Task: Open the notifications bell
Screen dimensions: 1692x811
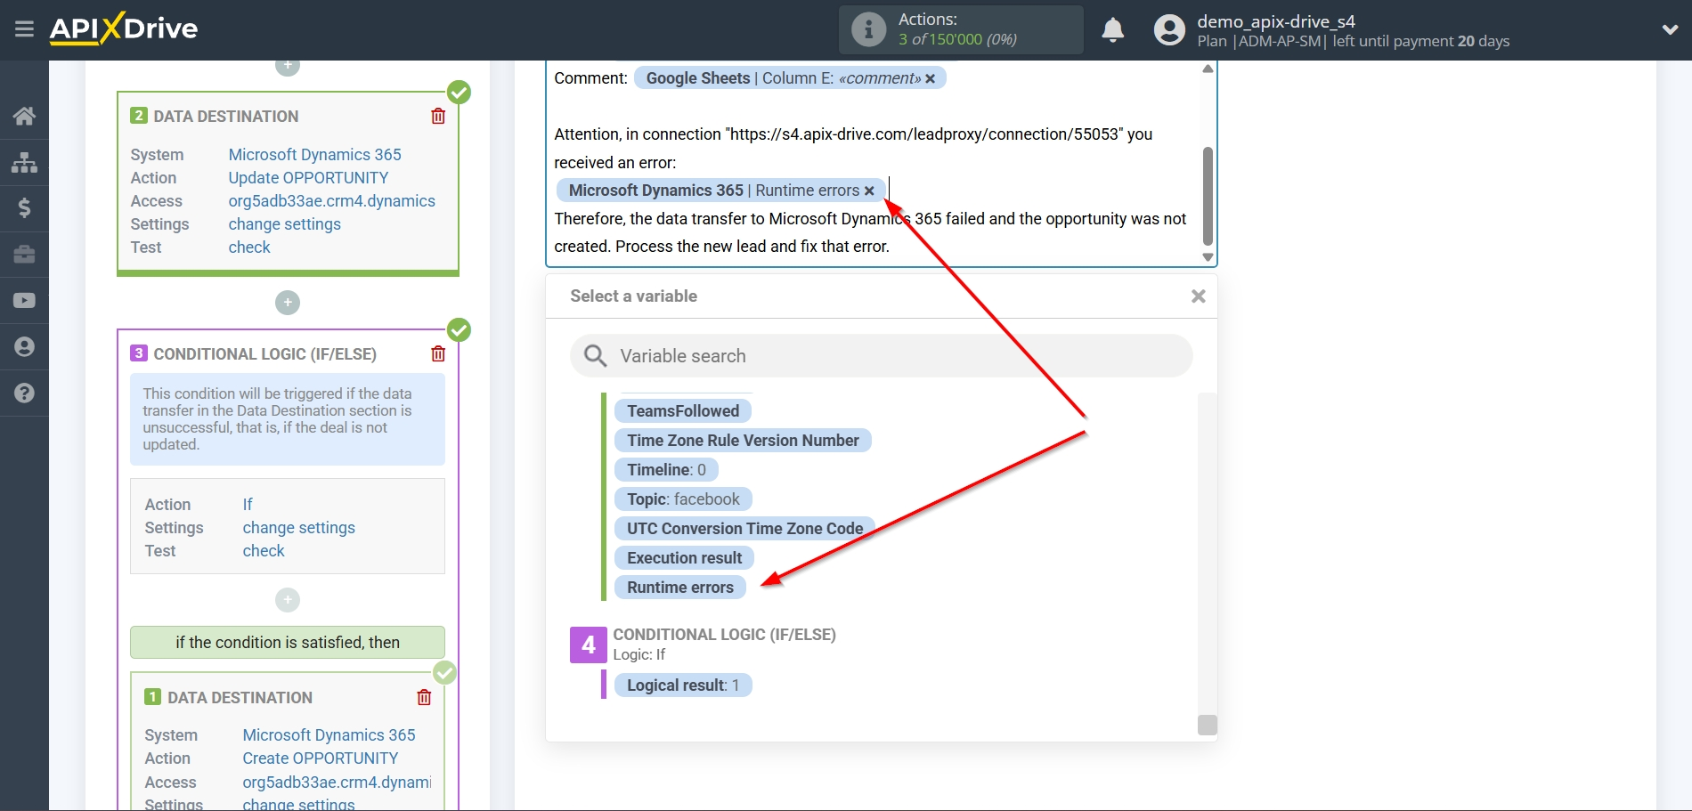Action: click(1112, 30)
